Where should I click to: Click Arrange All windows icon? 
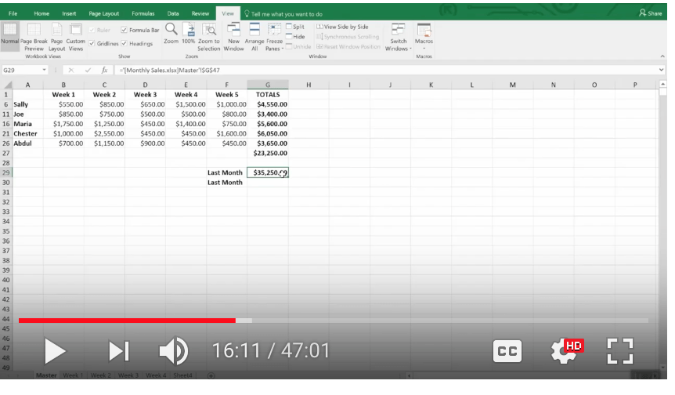coord(254,36)
